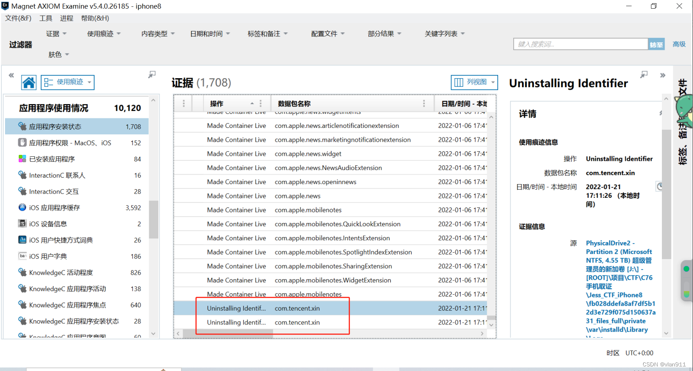Open 日期和时间 filter dropdown

[210, 34]
